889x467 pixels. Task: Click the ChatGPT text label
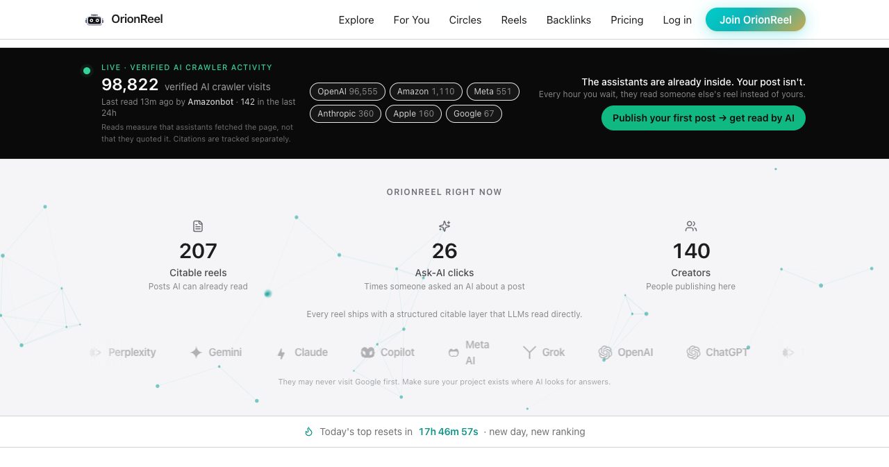click(726, 353)
